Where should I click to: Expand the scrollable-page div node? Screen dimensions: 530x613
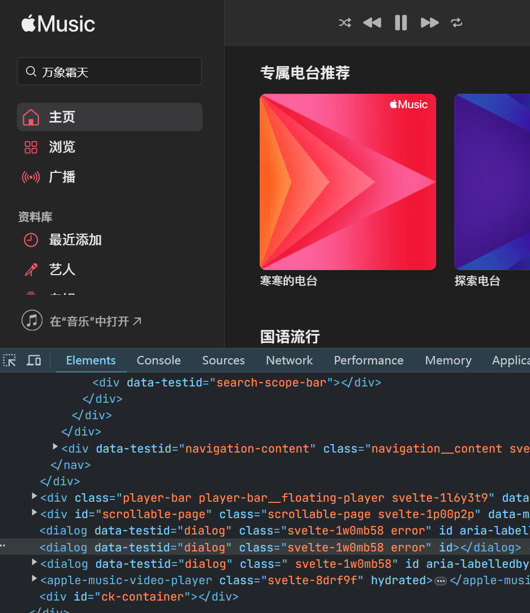tap(34, 514)
